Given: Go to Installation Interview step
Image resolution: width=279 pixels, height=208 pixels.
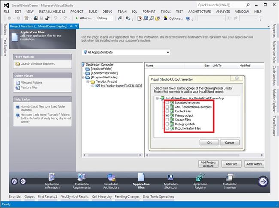Looking at the screenshot, I should (x=230, y=181).
